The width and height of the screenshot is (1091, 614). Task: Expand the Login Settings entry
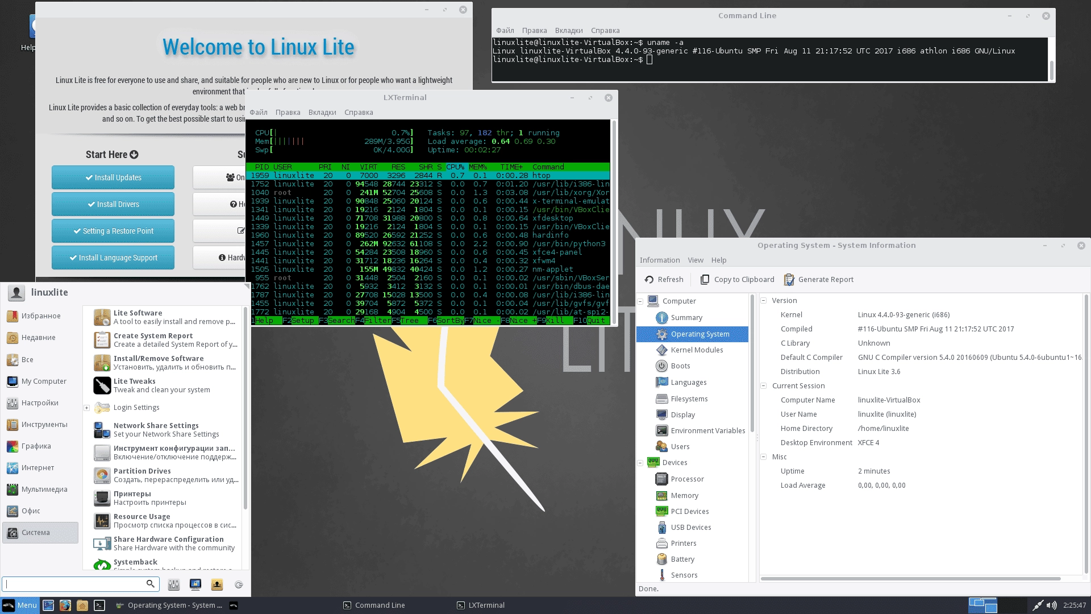click(x=86, y=408)
